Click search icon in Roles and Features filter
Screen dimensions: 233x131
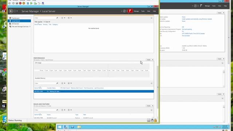(x=57, y=110)
